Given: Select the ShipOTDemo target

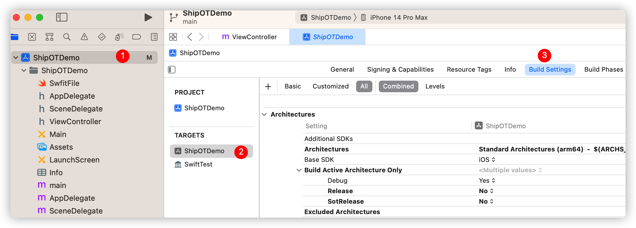Looking at the screenshot, I should [212, 151].
